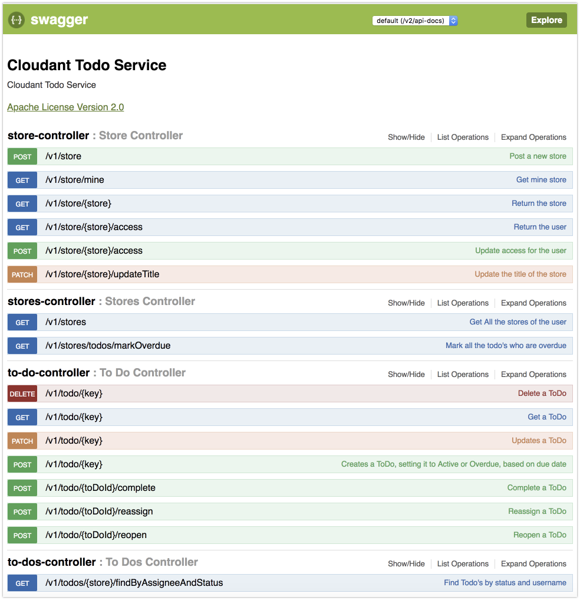Click Show/Hide for to-dos-controller

point(406,564)
